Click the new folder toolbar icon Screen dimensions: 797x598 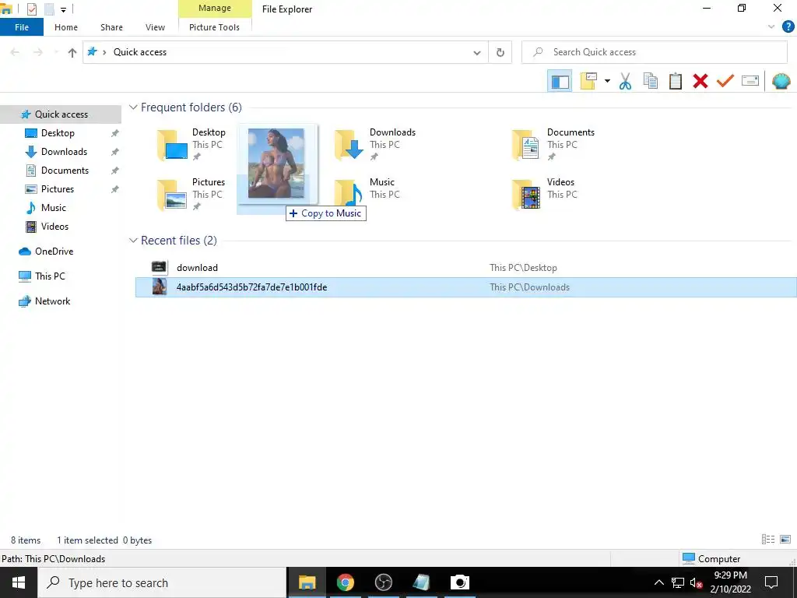pos(588,81)
